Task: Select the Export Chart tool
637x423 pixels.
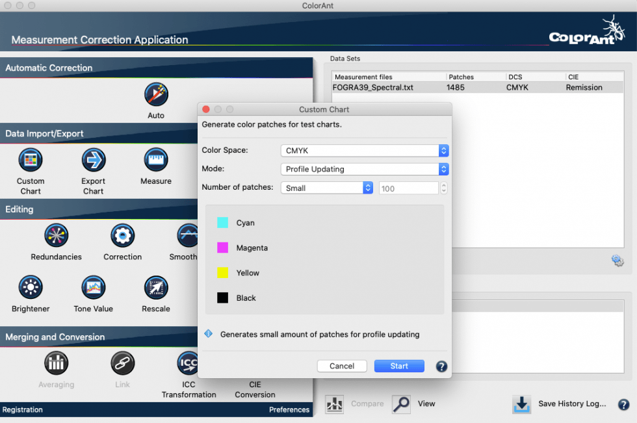Action: (x=93, y=161)
